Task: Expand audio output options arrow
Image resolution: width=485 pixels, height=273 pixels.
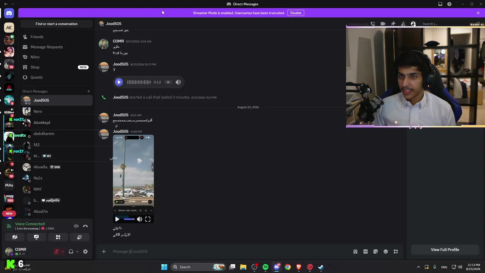Action: [77, 252]
